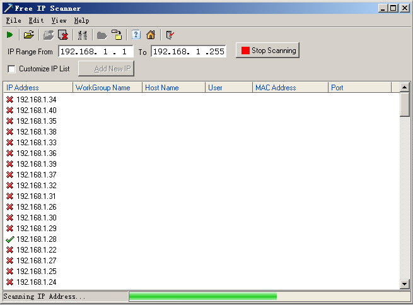Click the home page house icon
This screenshot has height=305, width=413.
[151, 35]
